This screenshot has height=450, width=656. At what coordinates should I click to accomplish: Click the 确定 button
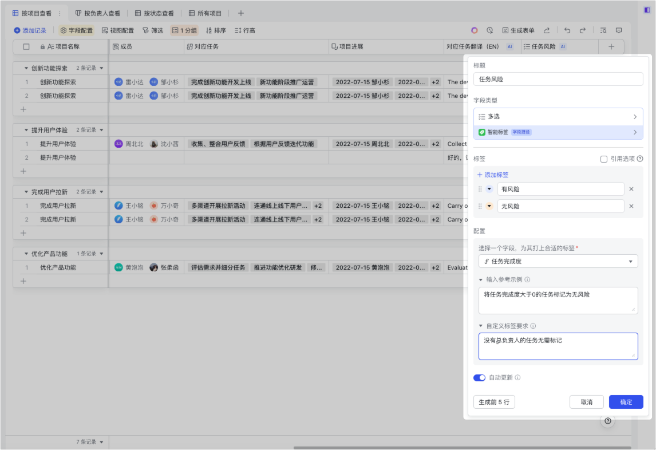(626, 402)
